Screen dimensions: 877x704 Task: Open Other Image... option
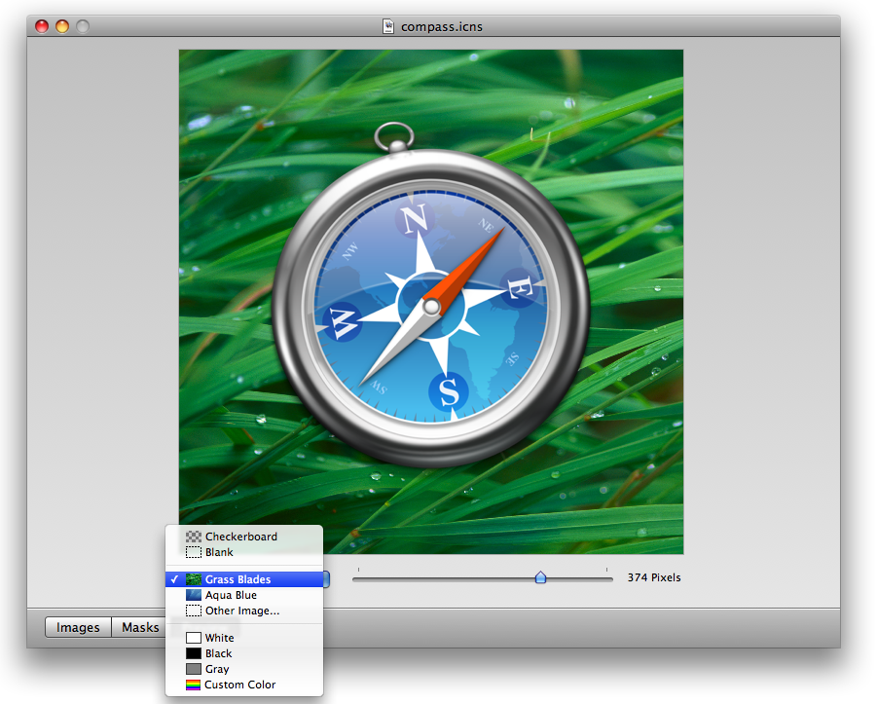pyautogui.click(x=244, y=611)
